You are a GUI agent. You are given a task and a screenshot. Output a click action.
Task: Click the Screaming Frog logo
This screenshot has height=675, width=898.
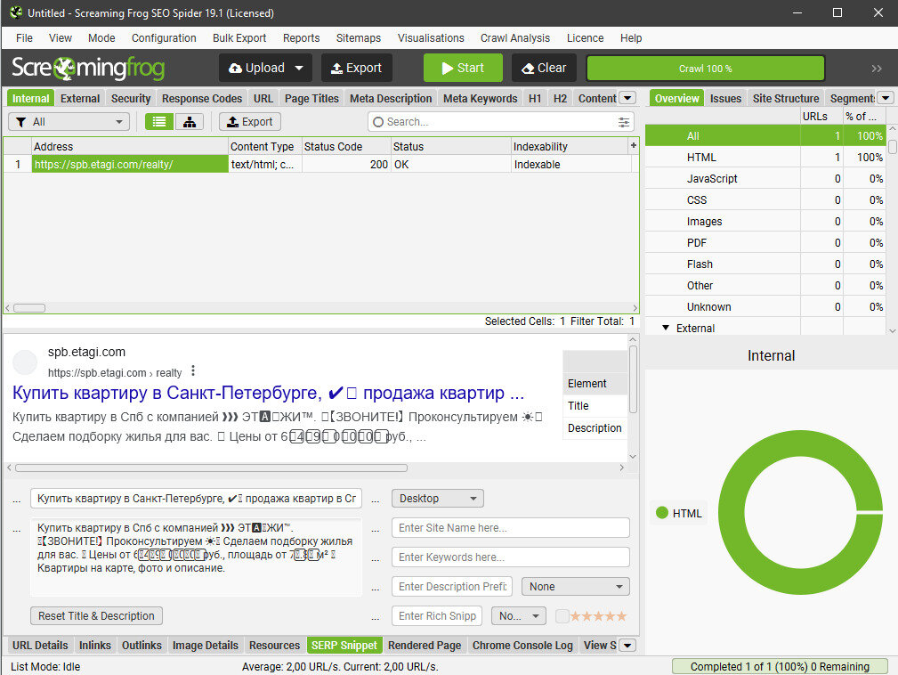click(x=89, y=67)
